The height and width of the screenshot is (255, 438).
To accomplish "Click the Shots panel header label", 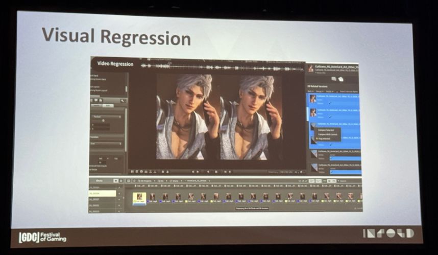I will [100, 180].
